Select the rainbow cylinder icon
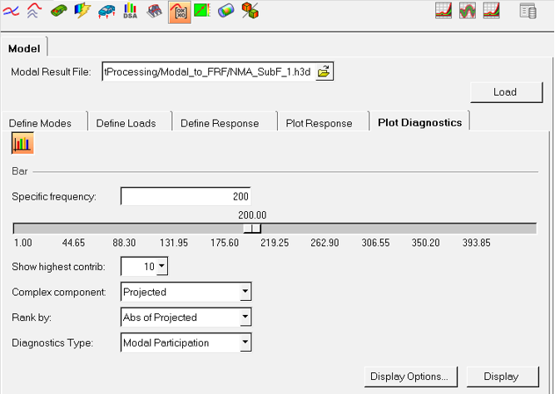555x394 pixels. 225,11
